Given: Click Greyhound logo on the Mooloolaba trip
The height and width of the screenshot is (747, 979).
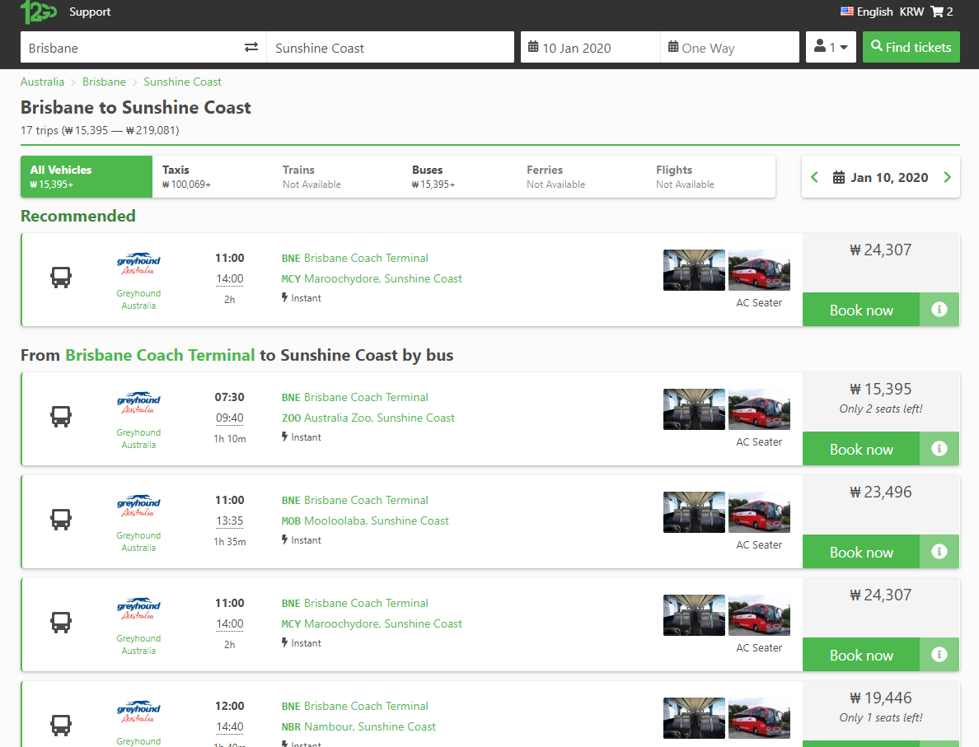Looking at the screenshot, I should [138, 507].
